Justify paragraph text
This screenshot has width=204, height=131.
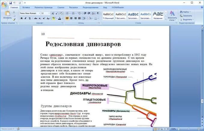(79, 18)
